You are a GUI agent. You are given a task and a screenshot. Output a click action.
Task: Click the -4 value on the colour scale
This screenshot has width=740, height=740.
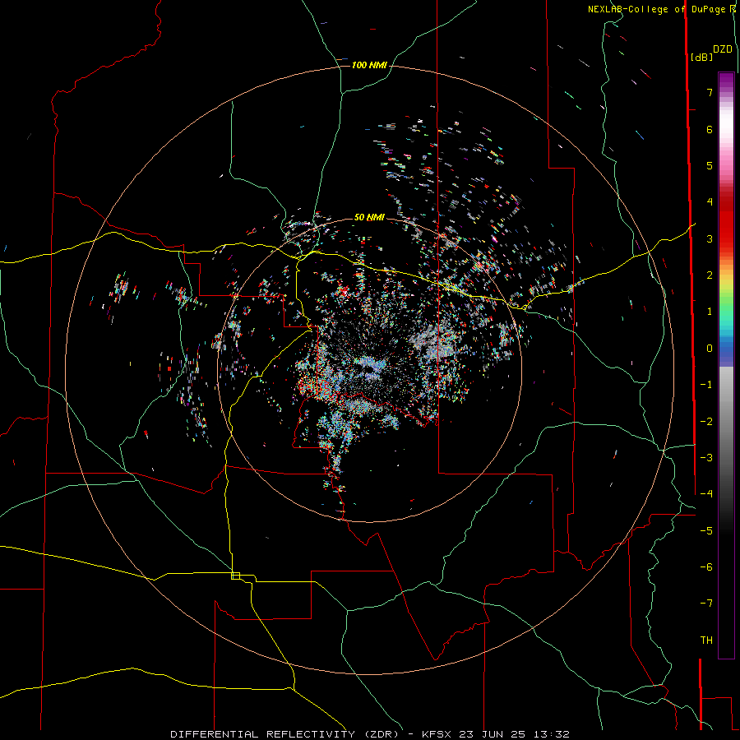[706, 494]
